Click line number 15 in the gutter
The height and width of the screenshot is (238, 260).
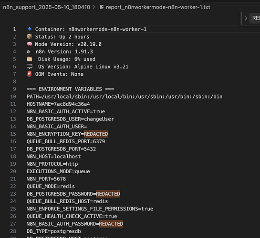13,134
